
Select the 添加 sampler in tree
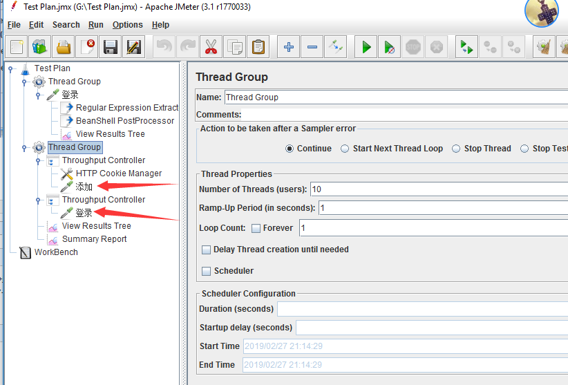click(x=84, y=187)
